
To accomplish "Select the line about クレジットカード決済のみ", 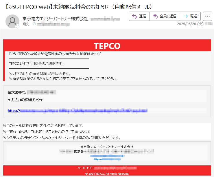I will coord(62,138).
